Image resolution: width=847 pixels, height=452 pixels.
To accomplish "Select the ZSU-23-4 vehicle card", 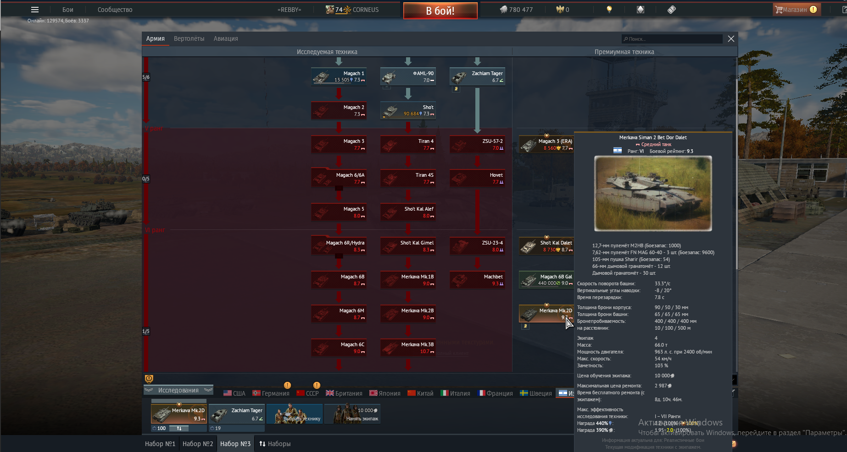I will click(477, 246).
